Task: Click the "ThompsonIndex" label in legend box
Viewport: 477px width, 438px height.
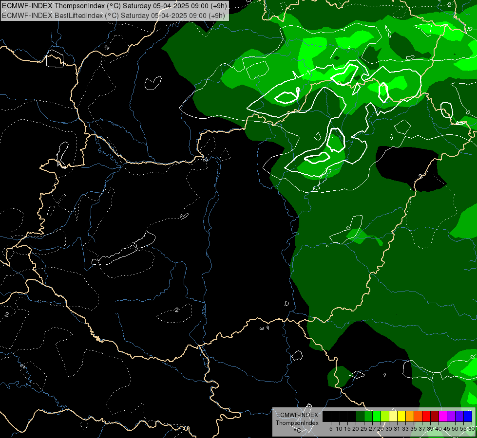Action: pos(297,423)
